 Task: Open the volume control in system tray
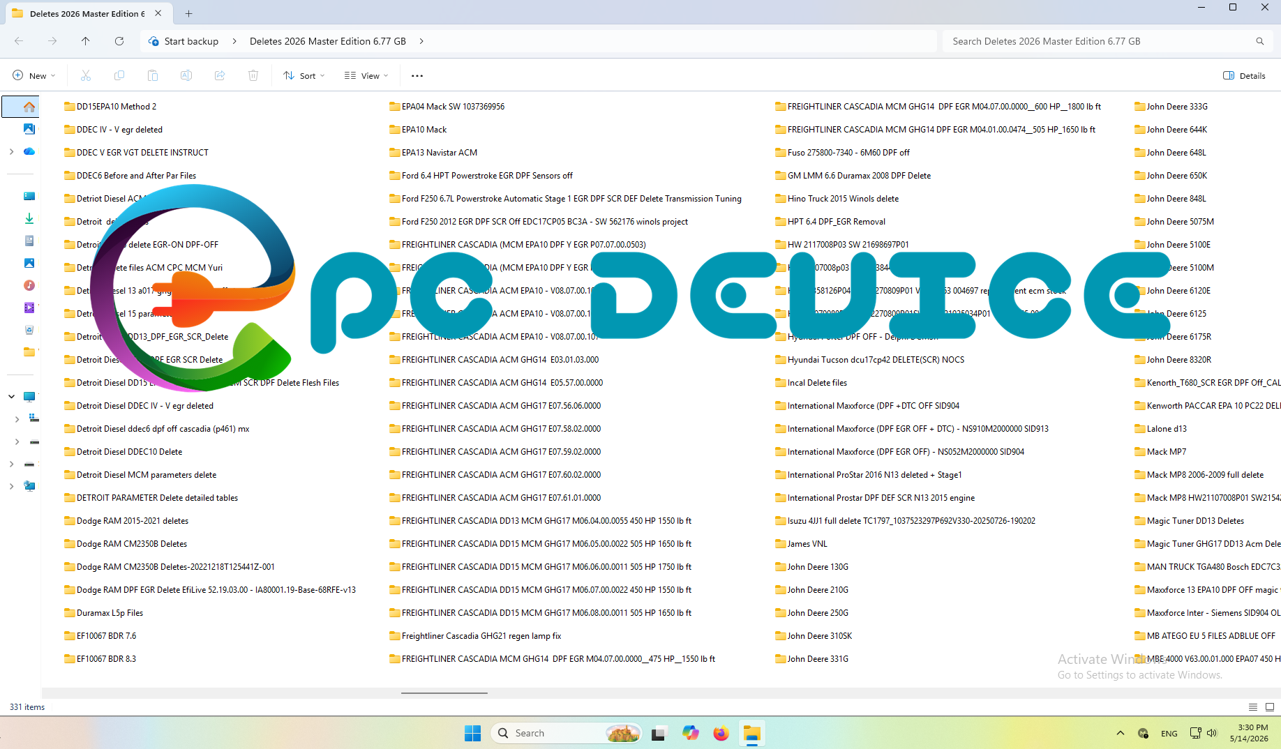[x=1212, y=733]
